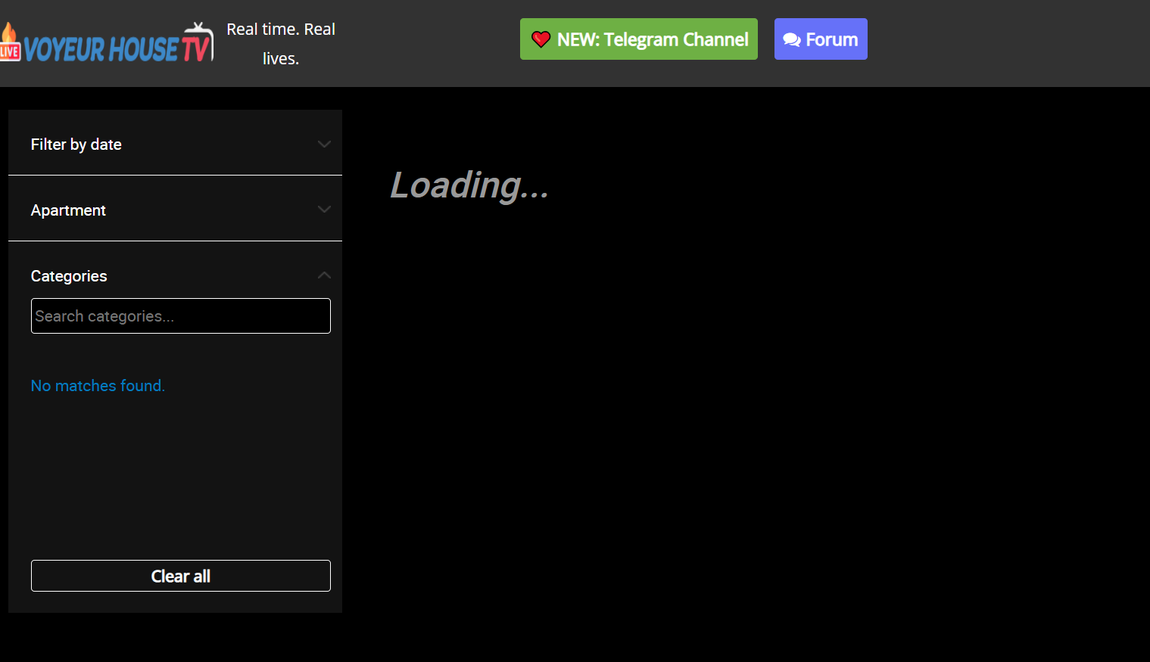Click the Loading... placeholder text
This screenshot has height=662, width=1150.
click(x=469, y=185)
